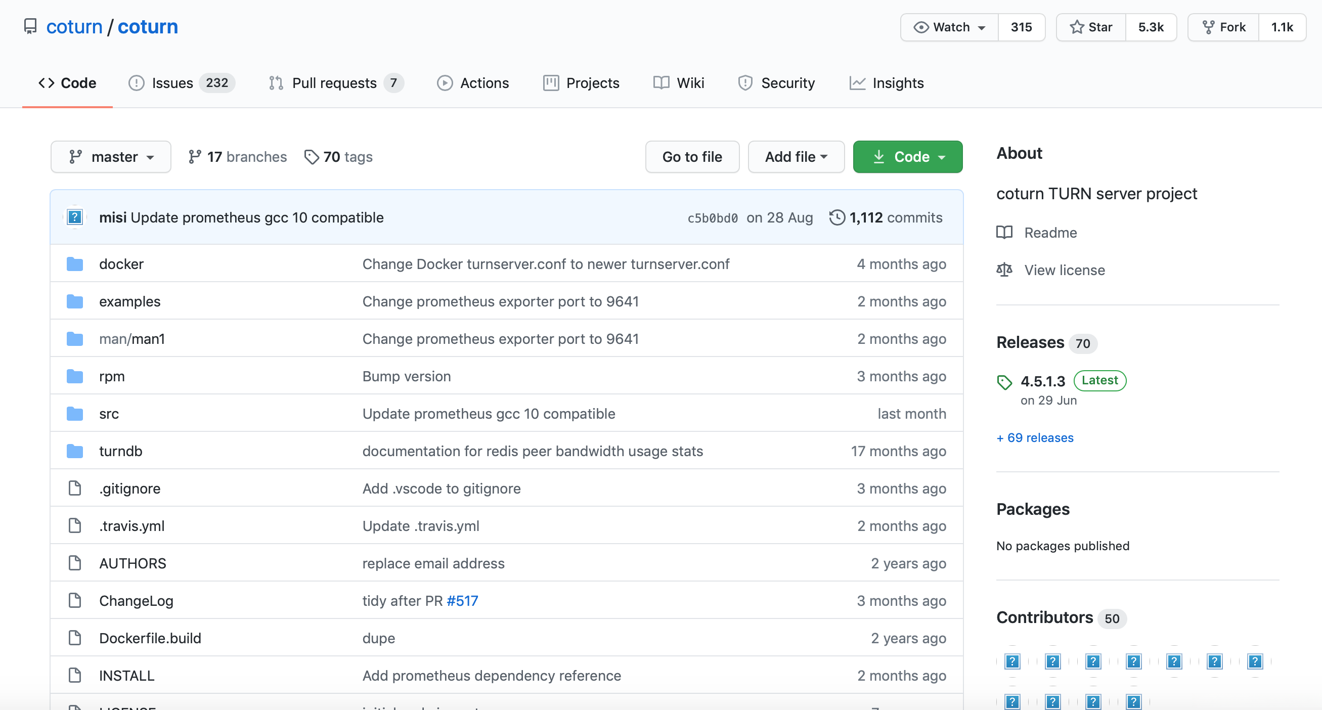Click the Wiki book icon
This screenshot has height=710, width=1322.
pos(661,82)
